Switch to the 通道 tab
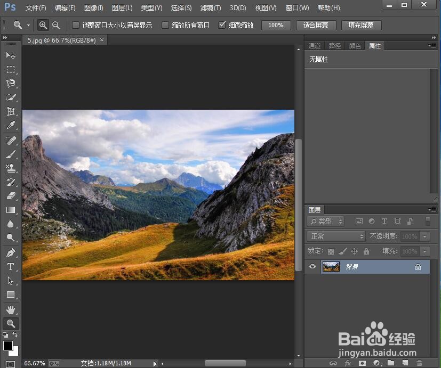Screen dimensions: 441x368 click(x=315, y=46)
